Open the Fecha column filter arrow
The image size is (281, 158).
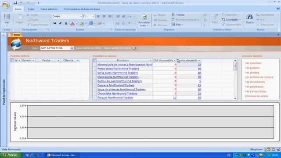(x=58, y=61)
